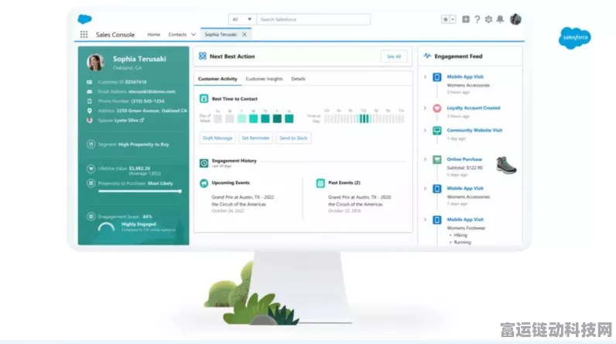Click the Saturday day-of-week square
Viewport: 616px width, 344px height.
pos(289,118)
